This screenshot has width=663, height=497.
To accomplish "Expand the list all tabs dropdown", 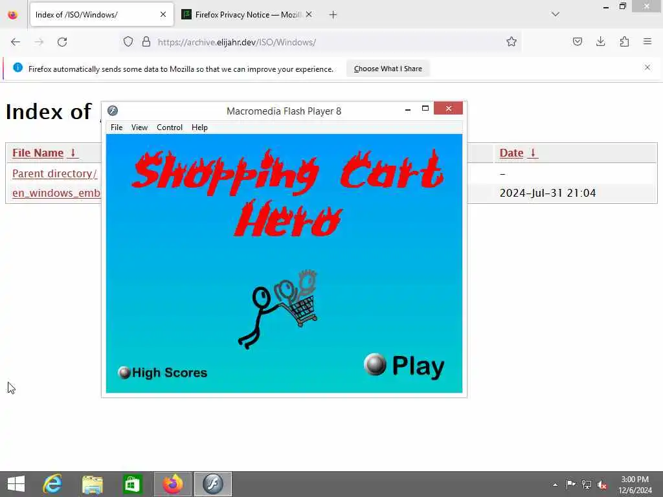I will (555, 14).
